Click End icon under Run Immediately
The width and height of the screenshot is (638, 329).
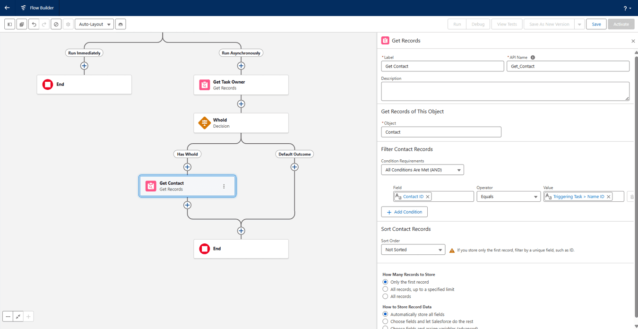[48, 85]
